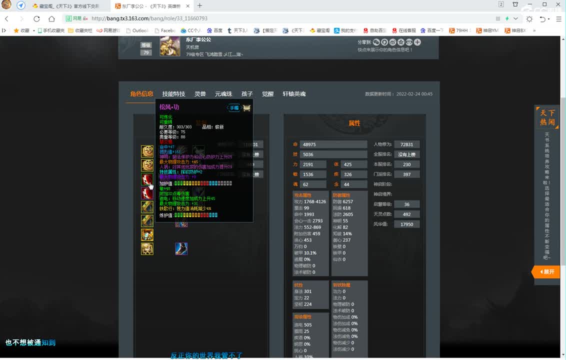Click the 命 value 48975

(x=333, y=144)
